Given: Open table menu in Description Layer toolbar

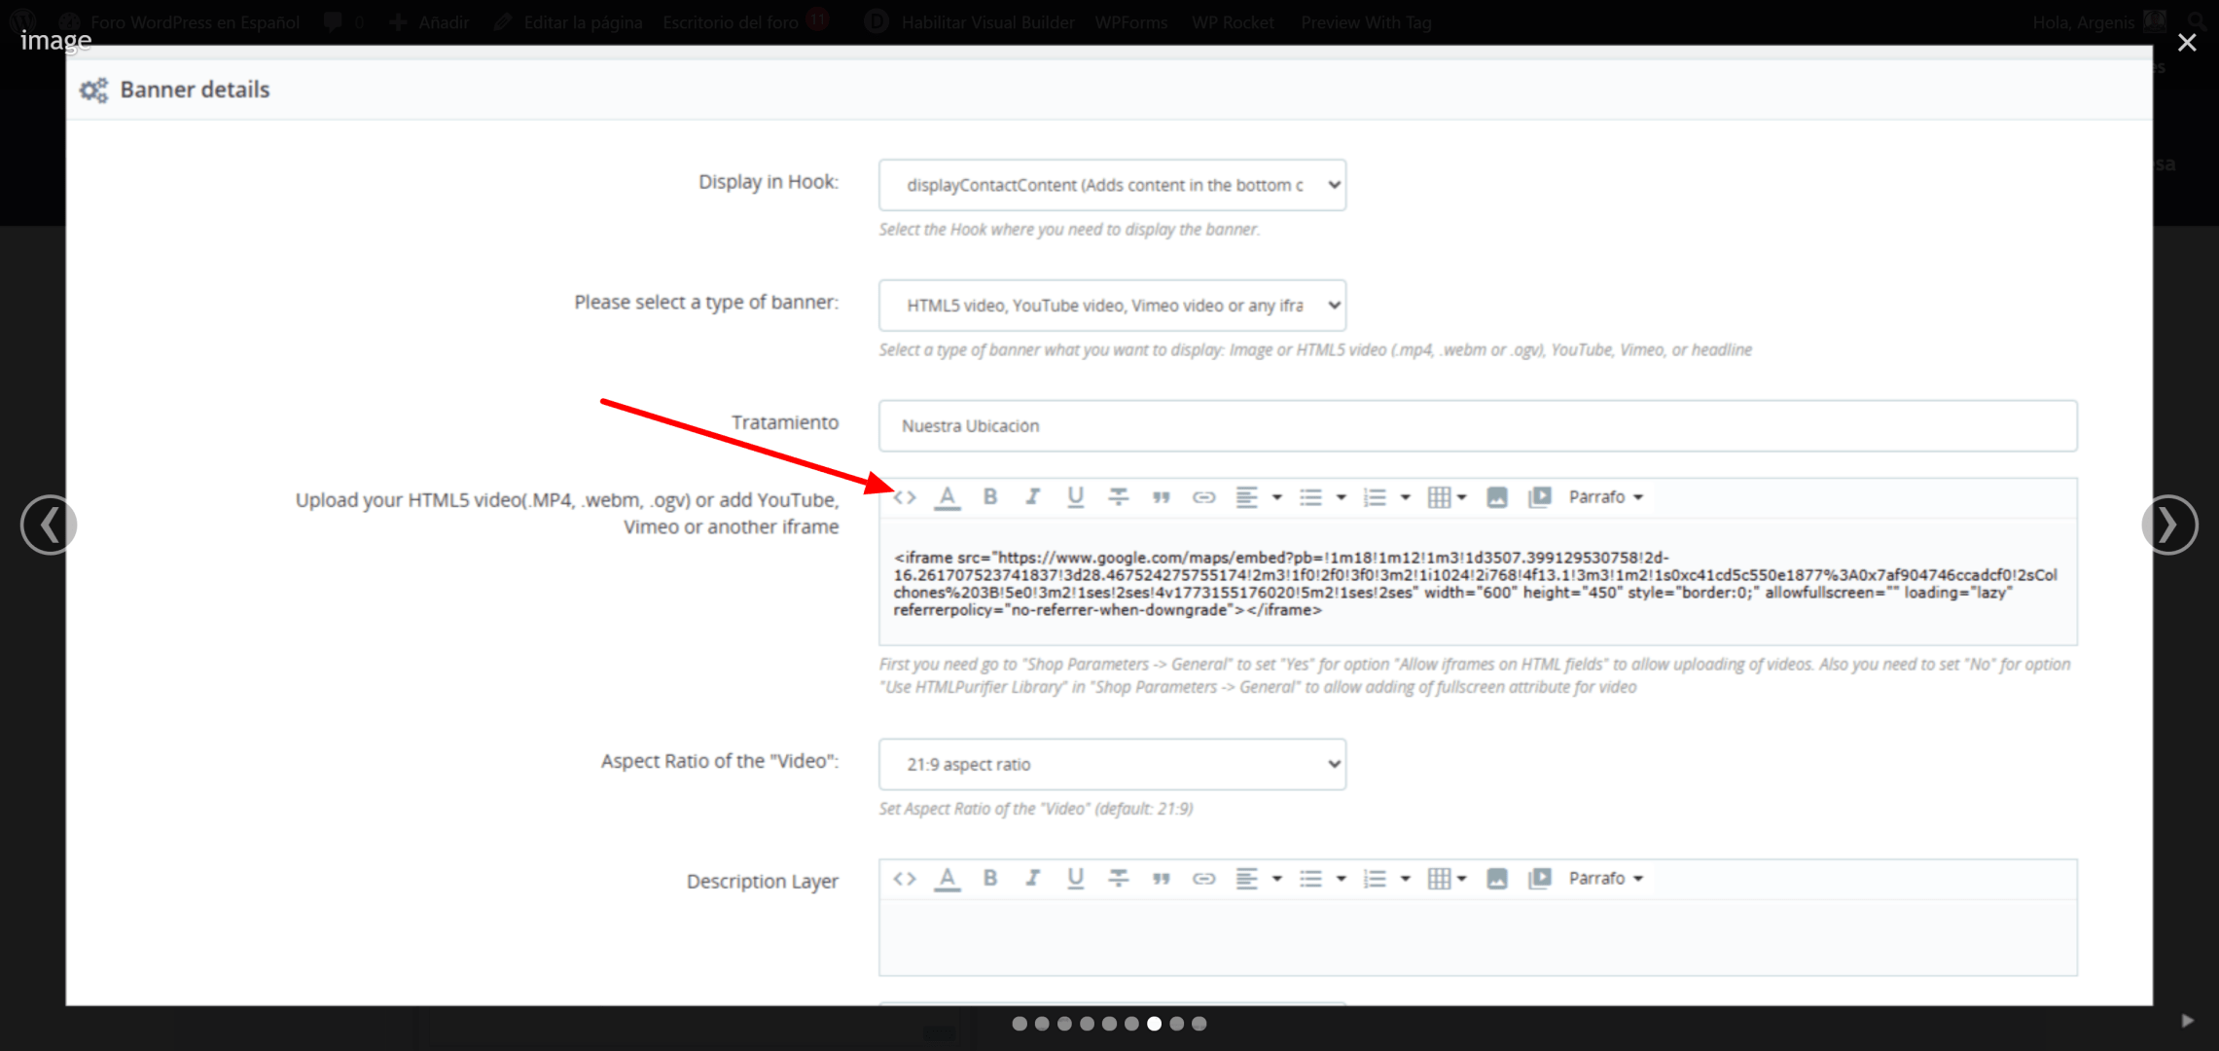Looking at the screenshot, I should (1447, 879).
